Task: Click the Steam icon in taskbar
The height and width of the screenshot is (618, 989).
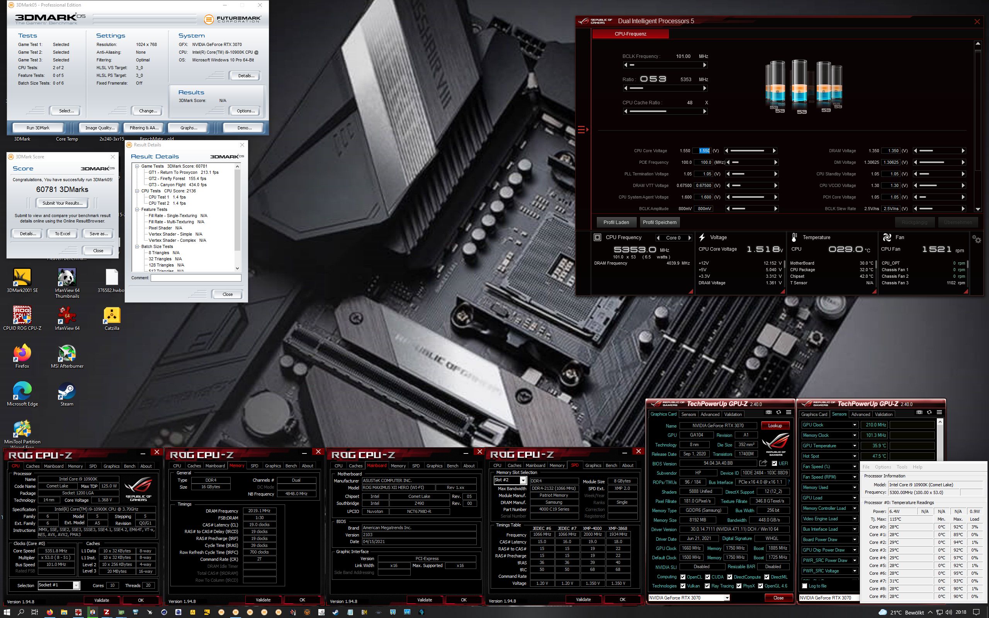Action: [x=335, y=612]
